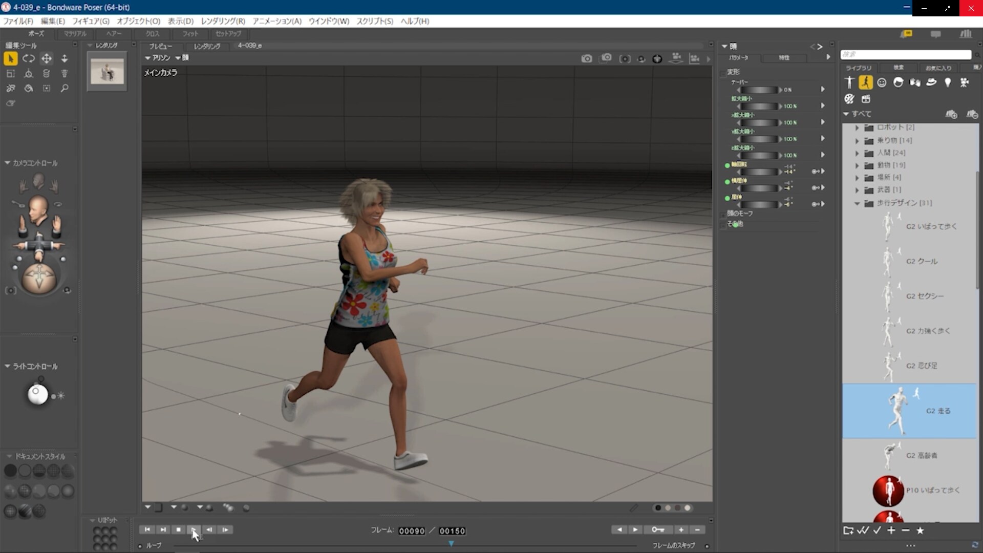Toggle the フレームのスキップ radio button

[707, 546]
